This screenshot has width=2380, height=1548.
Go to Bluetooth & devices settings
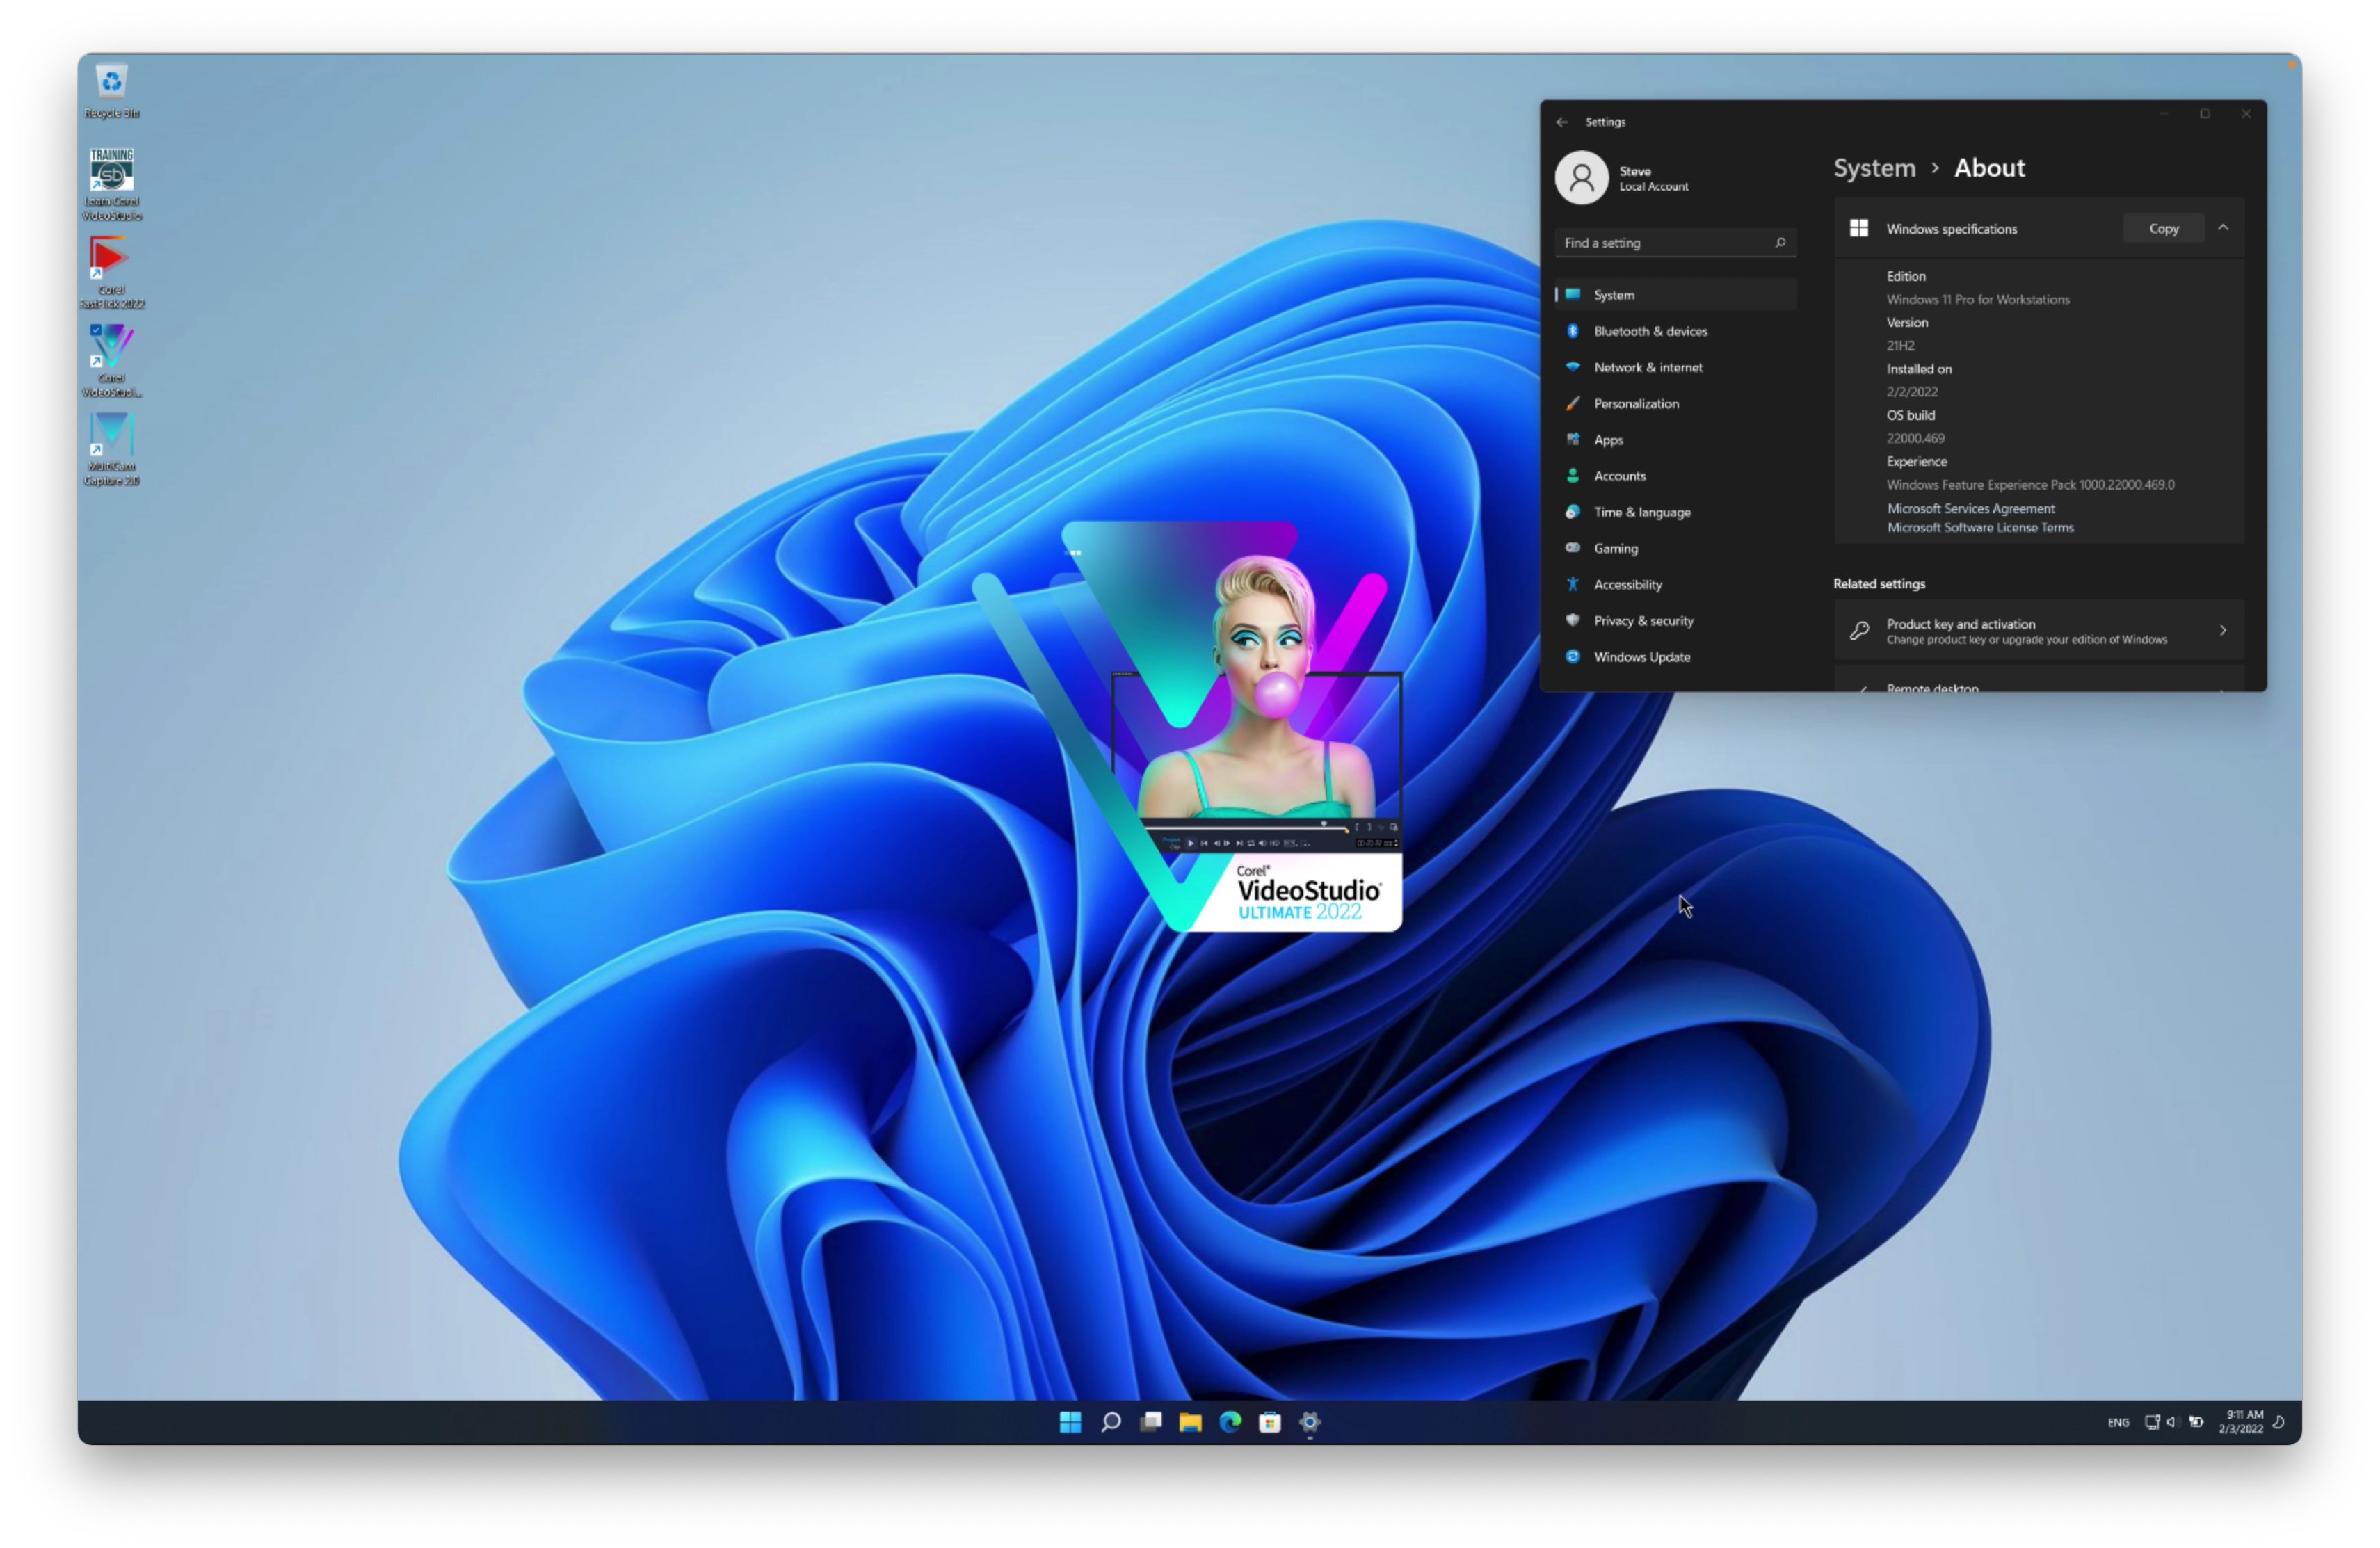point(1650,331)
